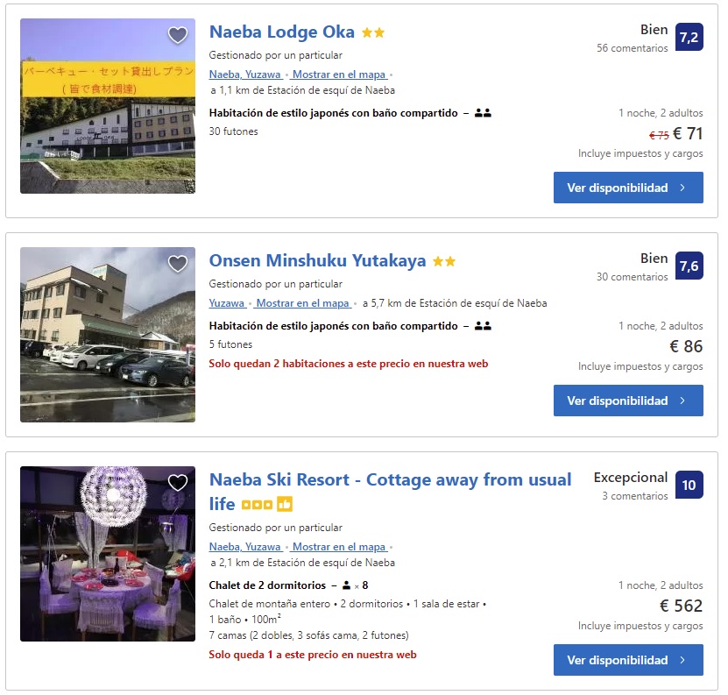The image size is (728, 695).
Task: Click the 7,2 rating badge
Action: click(x=689, y=37)
